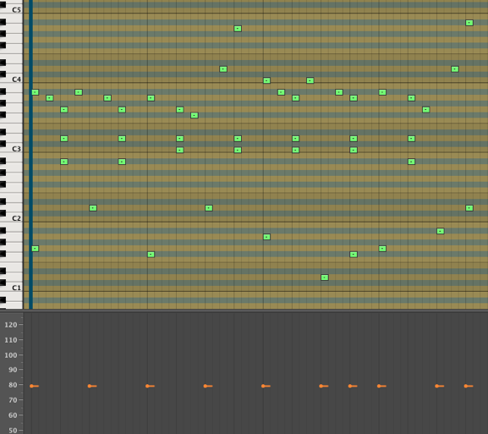Select the lowest note just above C1
The image size is (488, 434).
coord(325,277)
